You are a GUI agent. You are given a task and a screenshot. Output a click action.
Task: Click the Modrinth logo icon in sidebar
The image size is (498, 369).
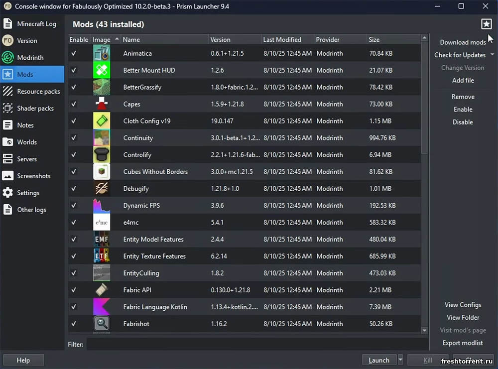[8, 57]
